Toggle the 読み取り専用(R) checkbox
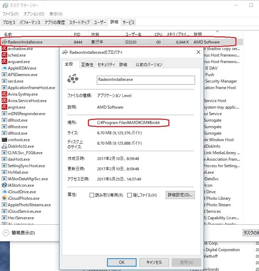Viewport: 259px width, 271px height. pos(92,195)
